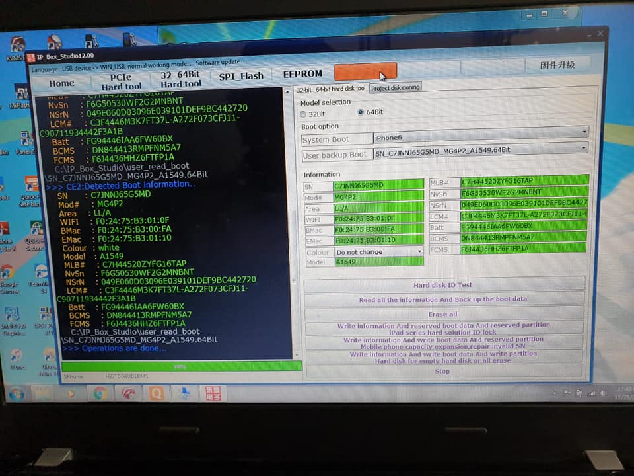This screenshot has width=634, height=476.
Task: Click the volume icon in system tray
Action: (x=603, y=393)
